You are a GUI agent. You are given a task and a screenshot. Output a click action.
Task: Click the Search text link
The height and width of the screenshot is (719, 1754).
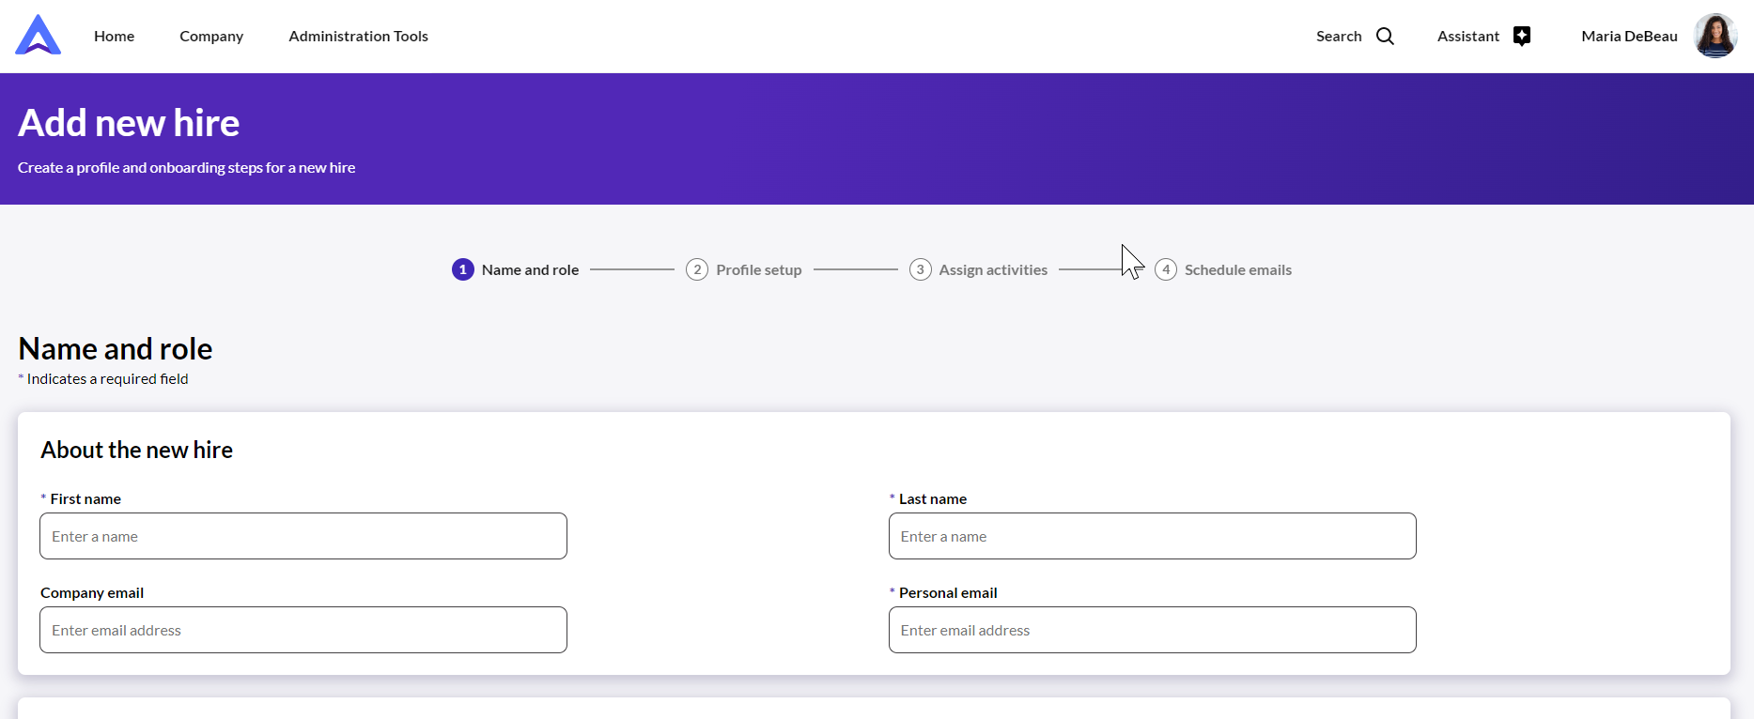tap(1339, 36)
